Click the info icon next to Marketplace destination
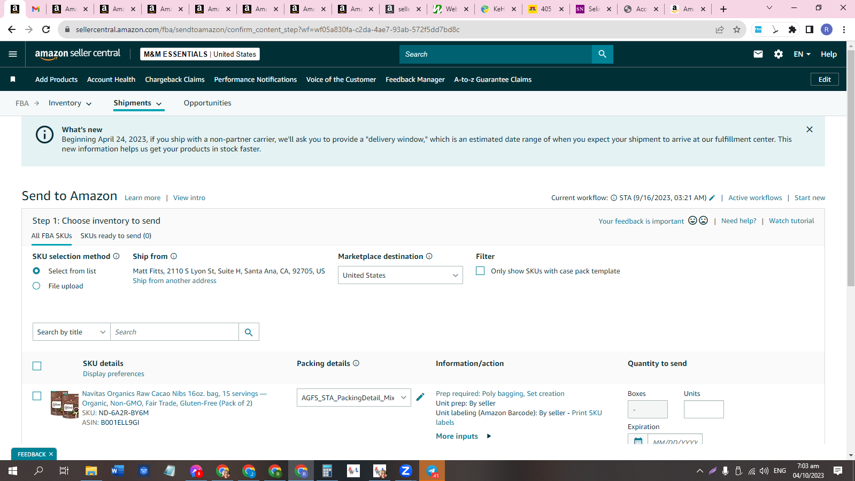 tap(429, 256)
